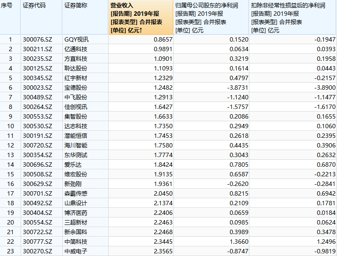Select stock code 300076.SZ
Viewport: 337px width, 256px height.
pyautogui.click(x=38, y=39)
